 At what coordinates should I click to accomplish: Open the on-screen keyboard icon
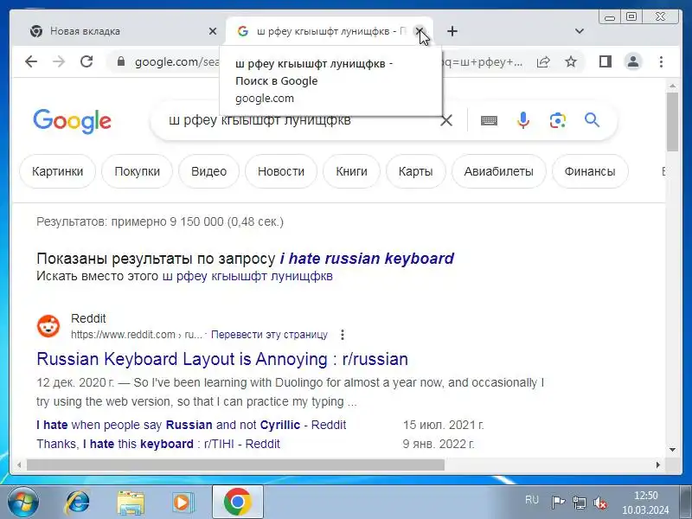[x=489, y=120]
